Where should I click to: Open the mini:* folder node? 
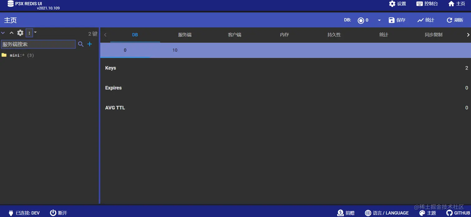coord(17,55)
